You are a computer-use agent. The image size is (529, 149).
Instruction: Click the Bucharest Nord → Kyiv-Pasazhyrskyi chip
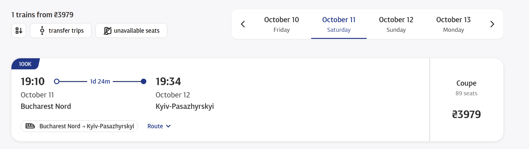click(x=79, y=126)
